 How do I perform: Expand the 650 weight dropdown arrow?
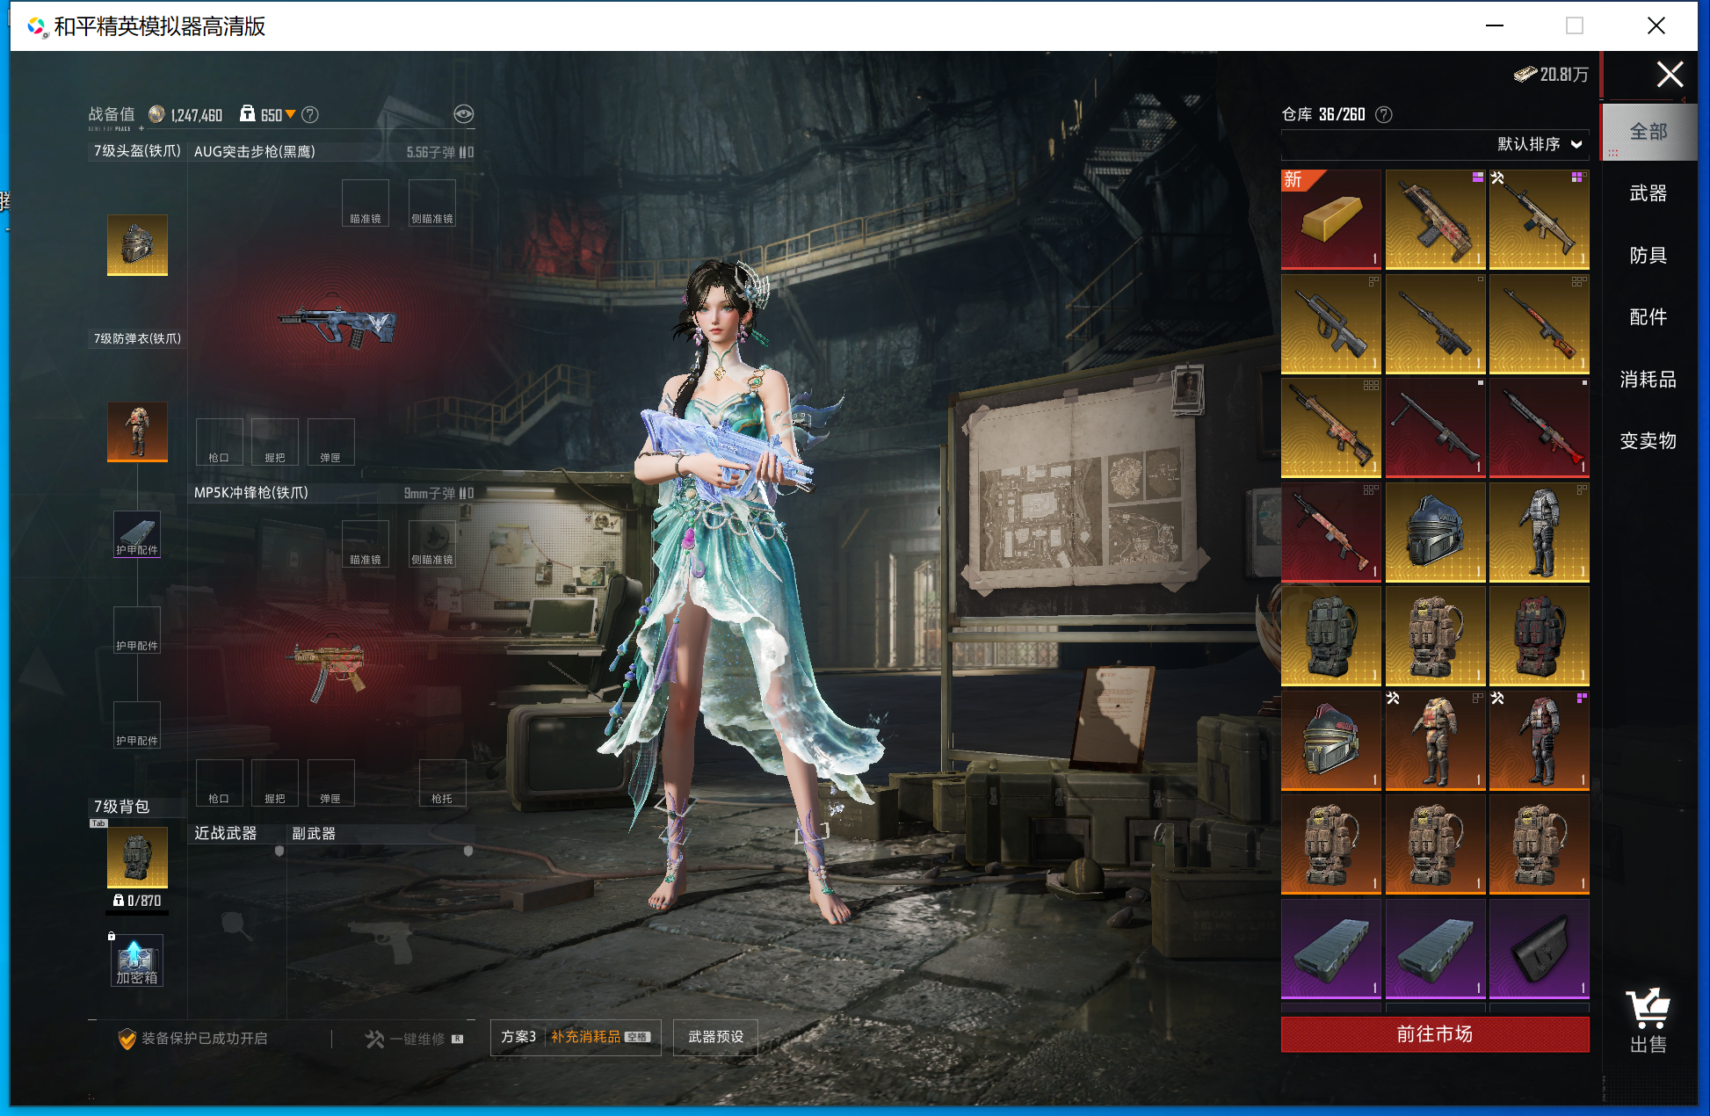pyautogui.click(x=291, y=114)
